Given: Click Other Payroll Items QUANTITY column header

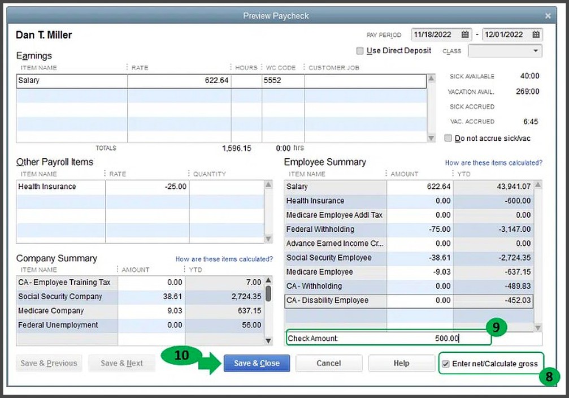Looking at the screenshot, I should (x=210, y=174).
